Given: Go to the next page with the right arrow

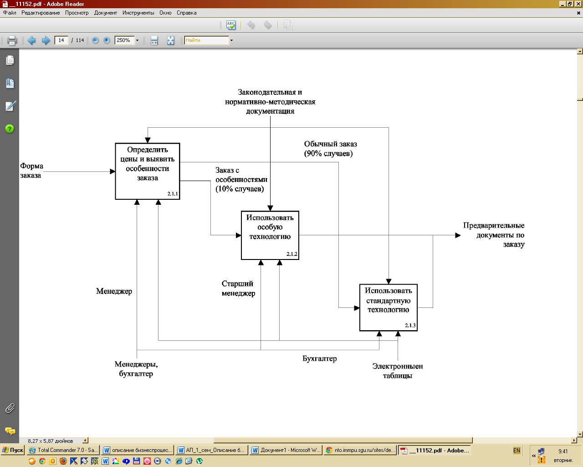Looking at the screenshot, I should point(46,41).
